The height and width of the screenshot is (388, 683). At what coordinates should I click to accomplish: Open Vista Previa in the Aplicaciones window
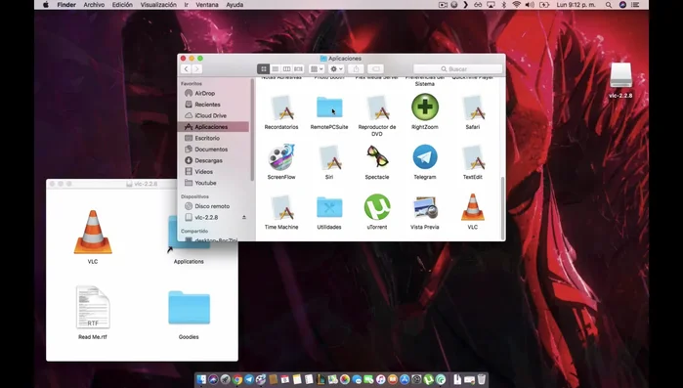[x=425, y=208]
